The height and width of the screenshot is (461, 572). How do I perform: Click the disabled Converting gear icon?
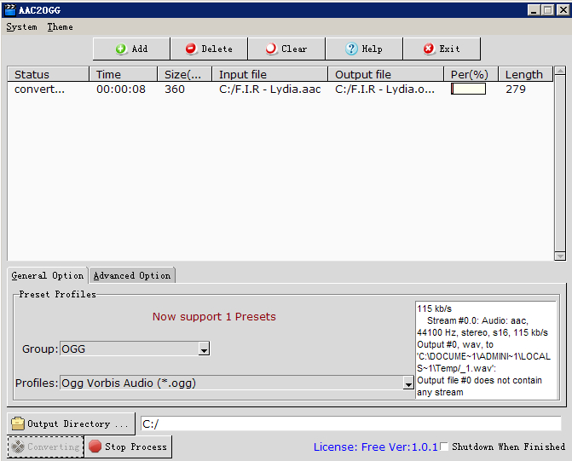click(18, 447)
